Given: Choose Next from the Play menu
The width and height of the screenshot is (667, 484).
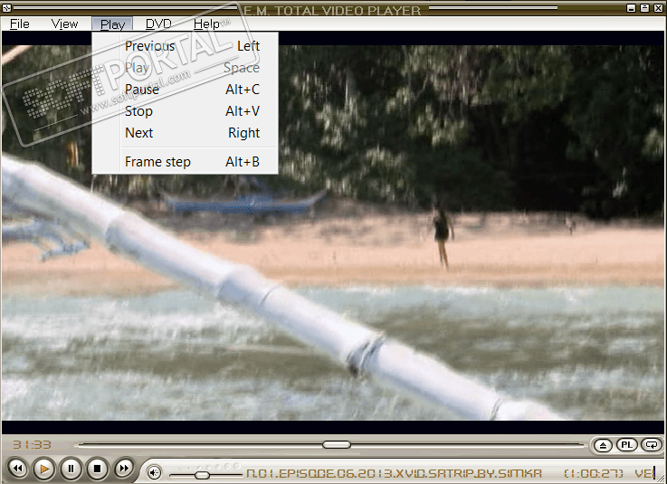Looking at the screenshot, I should coord(185,133).
